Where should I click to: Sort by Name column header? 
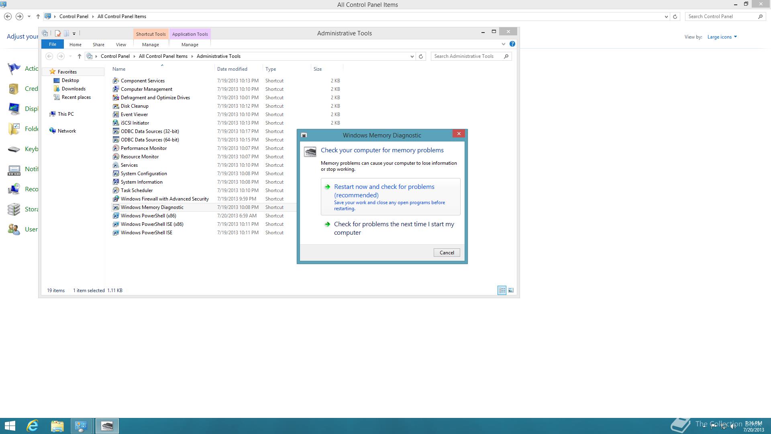(x=163, y=69)
